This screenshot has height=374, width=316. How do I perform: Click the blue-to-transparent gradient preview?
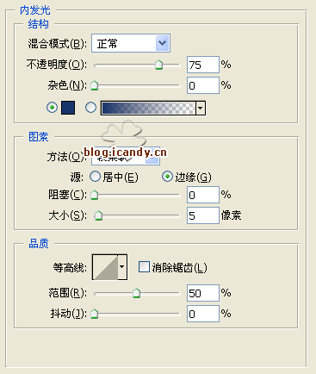(x=148, y=108)
